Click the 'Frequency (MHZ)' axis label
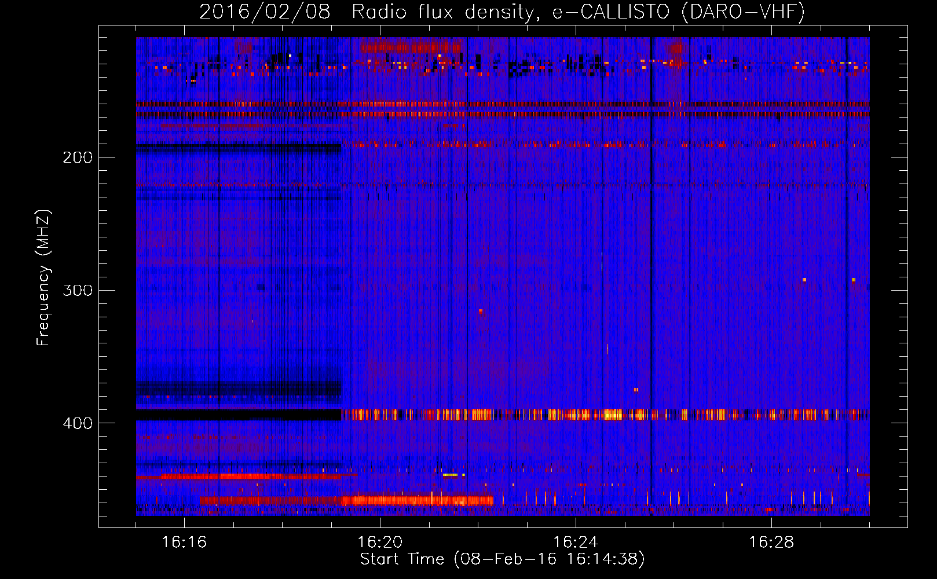The image size is (937, 579). [43, 278]
